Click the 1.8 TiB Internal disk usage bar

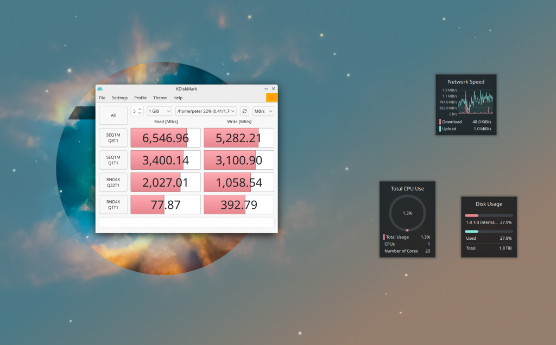(x=489, y=215)
